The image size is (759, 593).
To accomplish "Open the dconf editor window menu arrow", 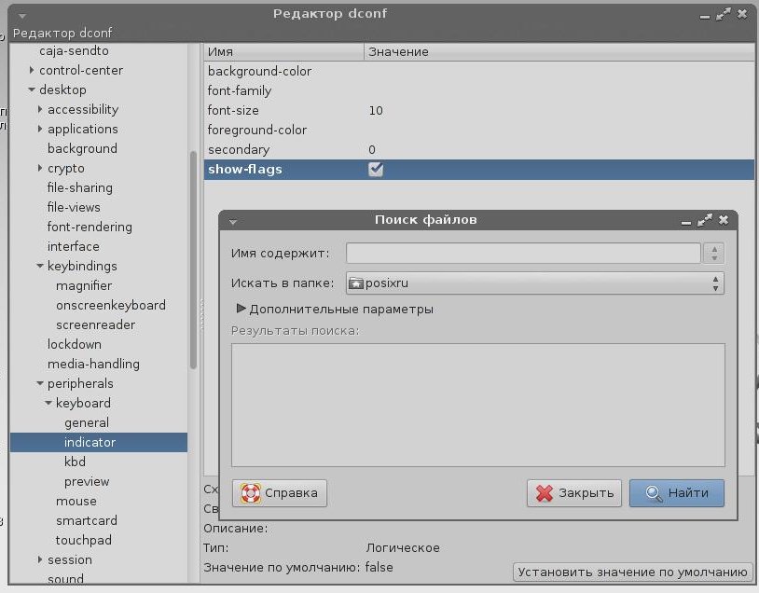I will [22, 17].
